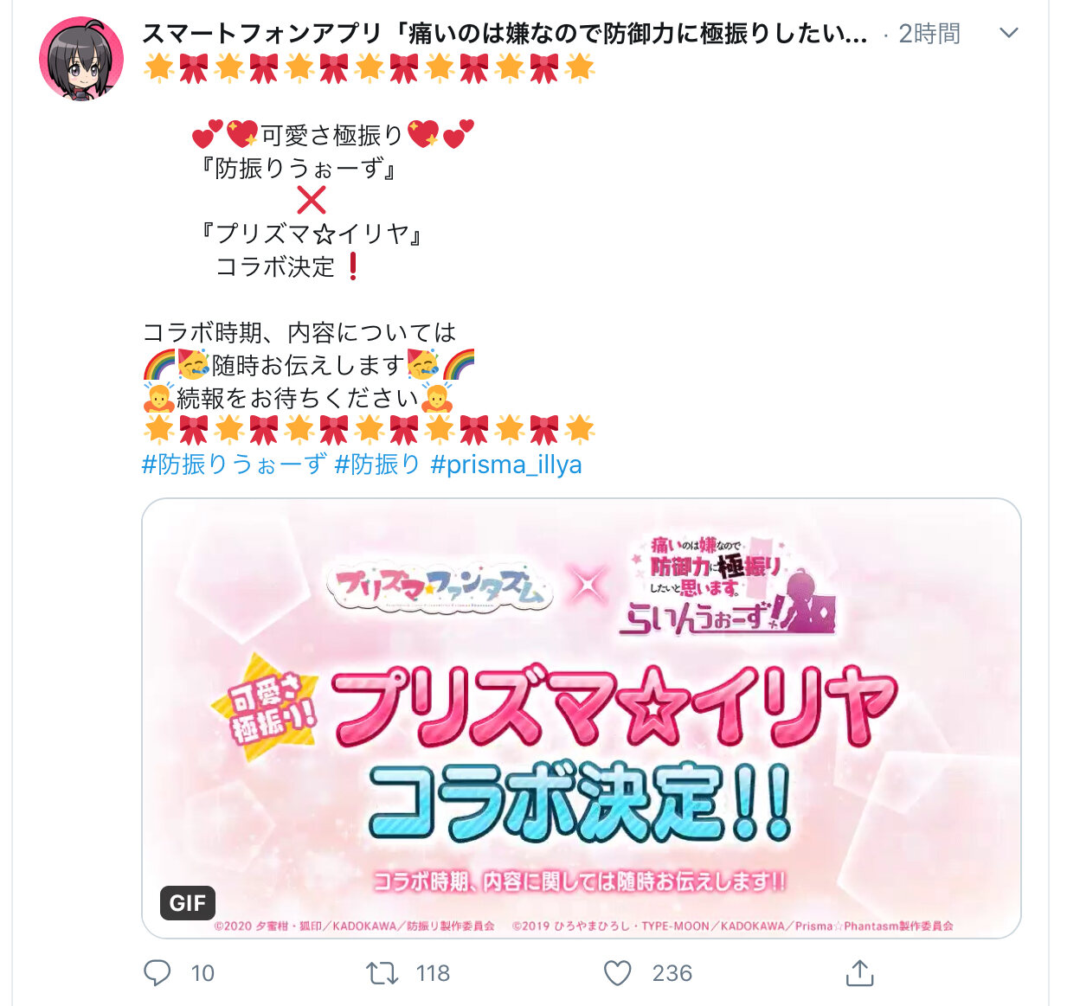
Task: Click the retweet count 118
Action: (x=433, y=973)
